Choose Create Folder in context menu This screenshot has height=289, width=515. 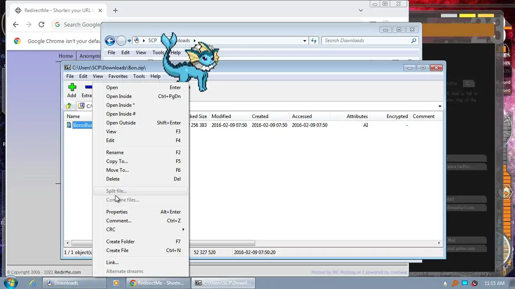141,242
